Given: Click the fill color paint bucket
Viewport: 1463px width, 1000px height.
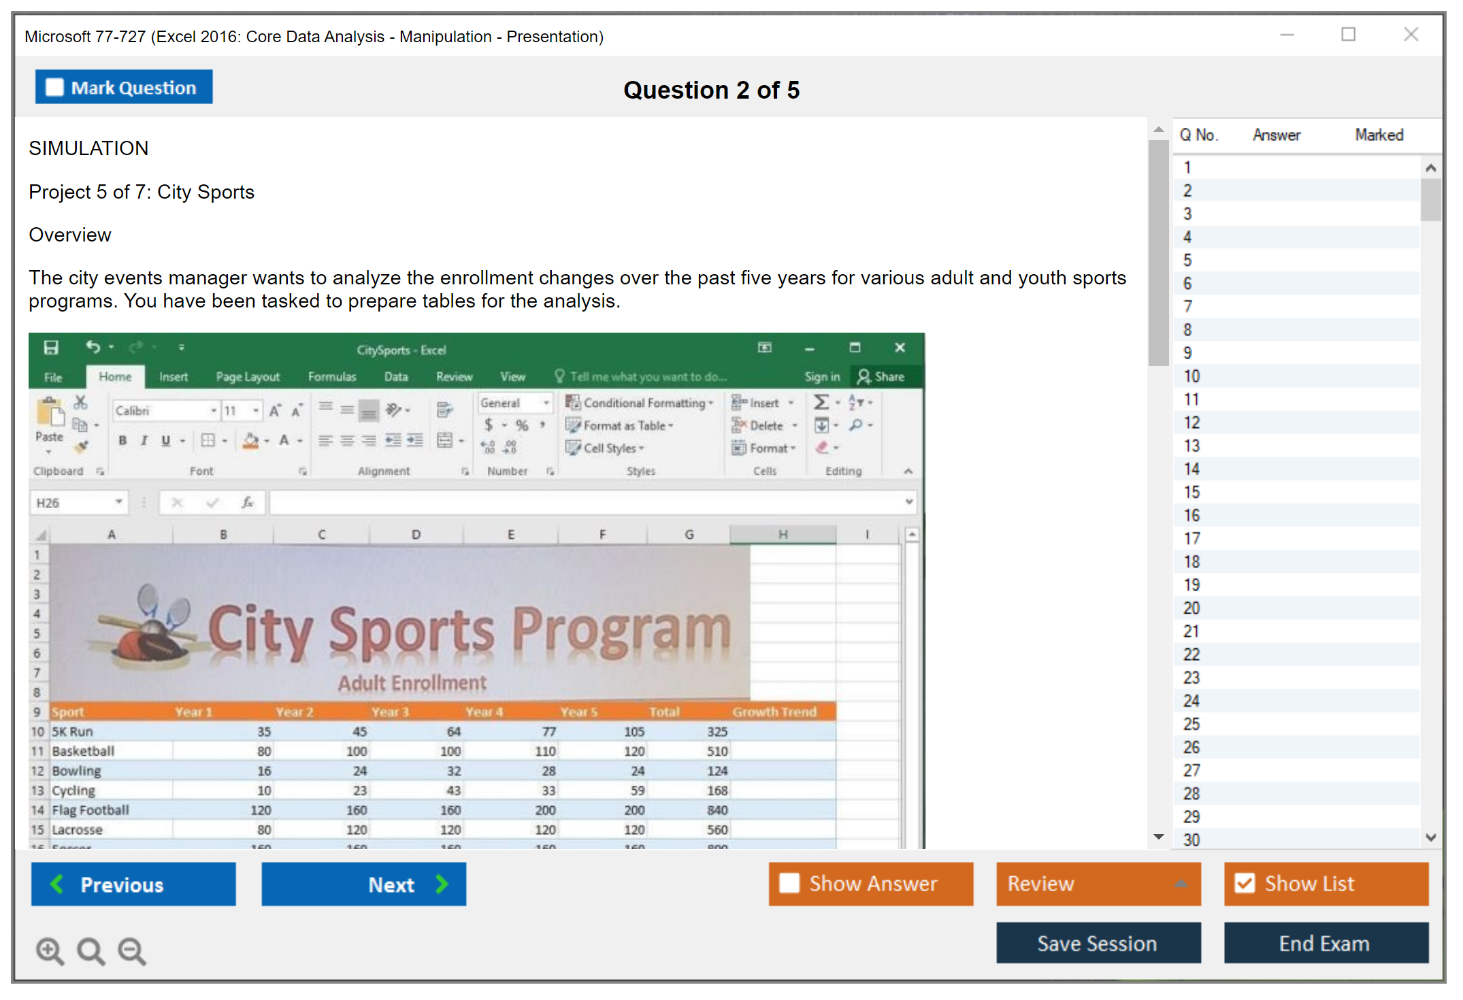Looking at the screenshot, I should pyautogui.click(x=250, y=441).
